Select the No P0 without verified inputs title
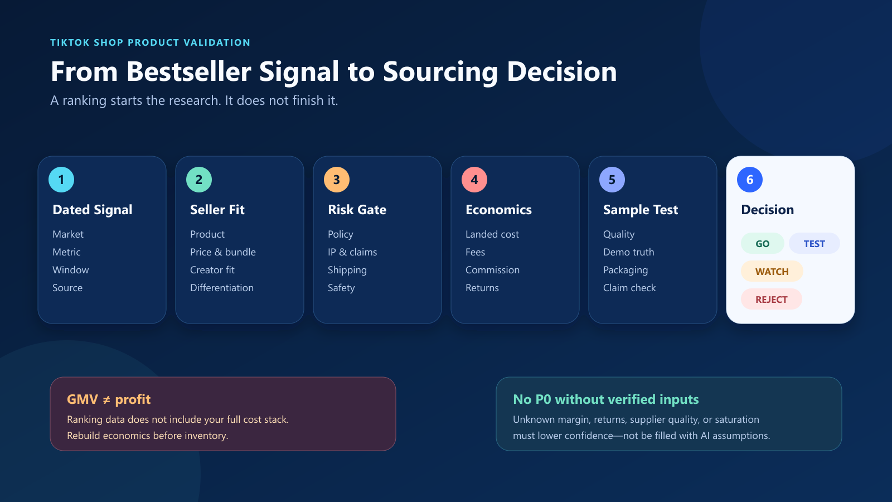 606,399
